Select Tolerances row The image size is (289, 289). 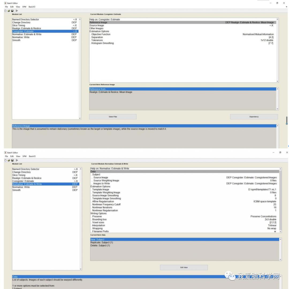click(x=183, y=40)
